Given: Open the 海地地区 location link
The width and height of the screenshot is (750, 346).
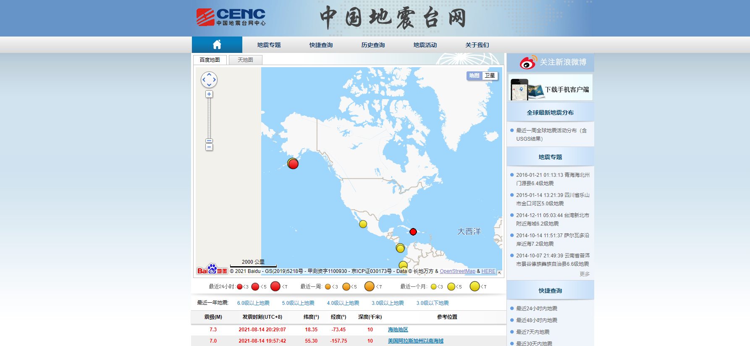Looking at the screenshot, I should pyautogui.click(x=398, y=330).
